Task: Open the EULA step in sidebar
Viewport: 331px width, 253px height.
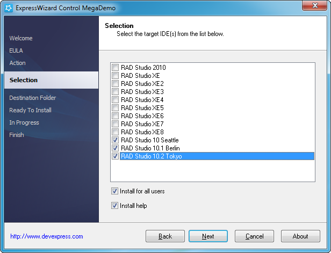Action: pos(16,50)
